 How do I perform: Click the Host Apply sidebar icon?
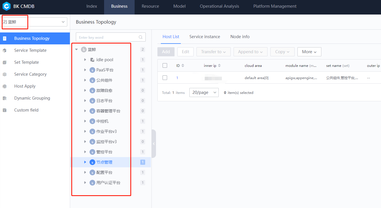pyautogui.click(x=5, y=86)
